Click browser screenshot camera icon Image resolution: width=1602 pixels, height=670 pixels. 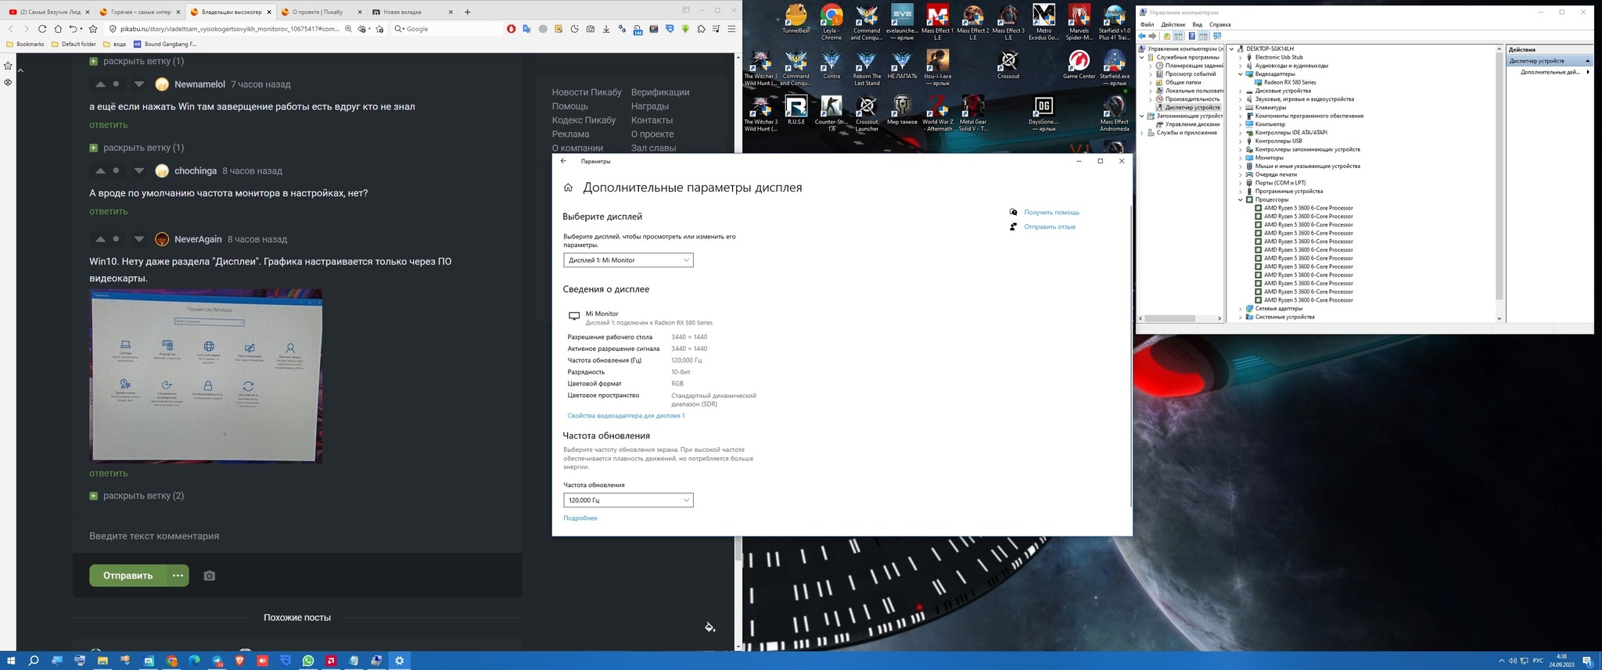tap(590, 29)
